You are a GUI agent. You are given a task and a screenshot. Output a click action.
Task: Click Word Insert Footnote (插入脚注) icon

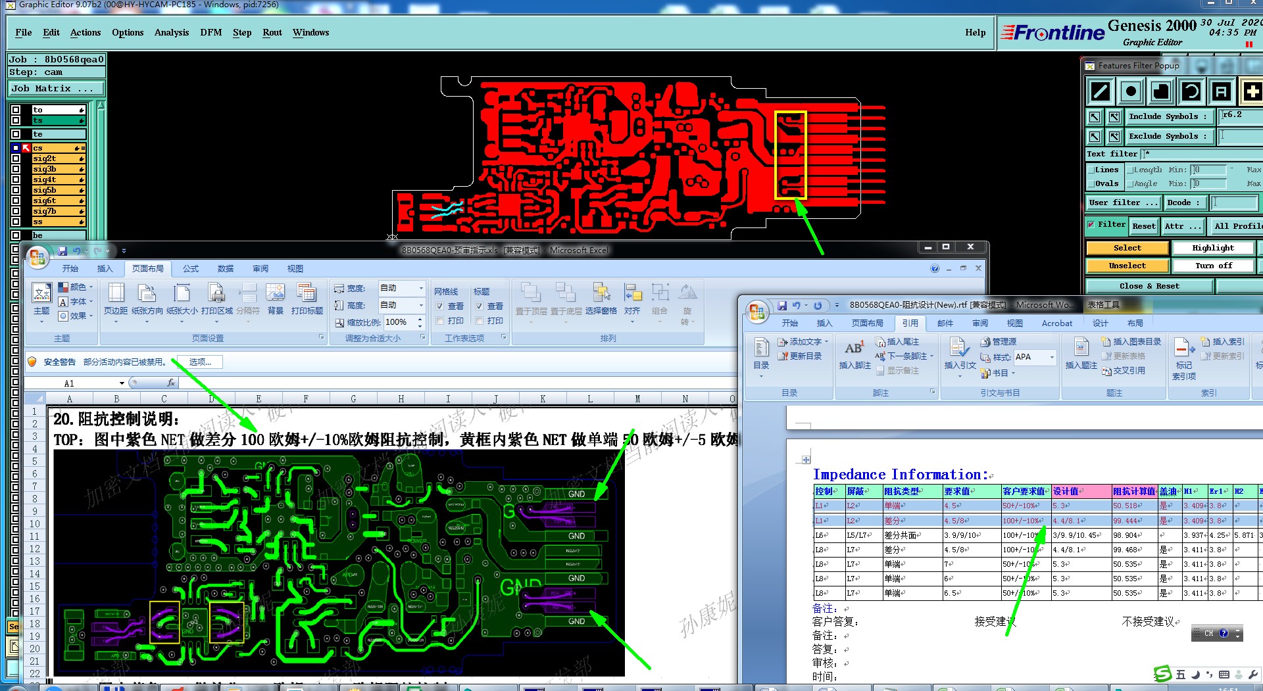[854, 355]
